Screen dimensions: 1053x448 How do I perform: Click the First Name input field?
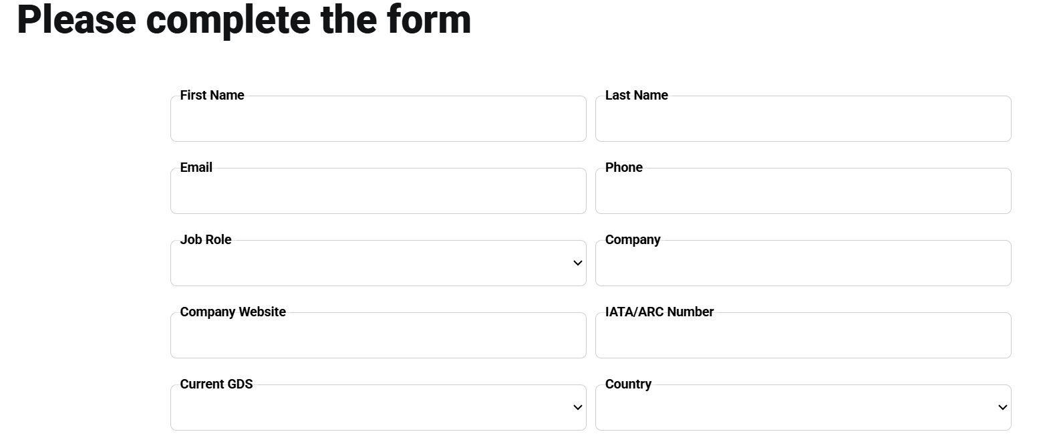(378, 119)
